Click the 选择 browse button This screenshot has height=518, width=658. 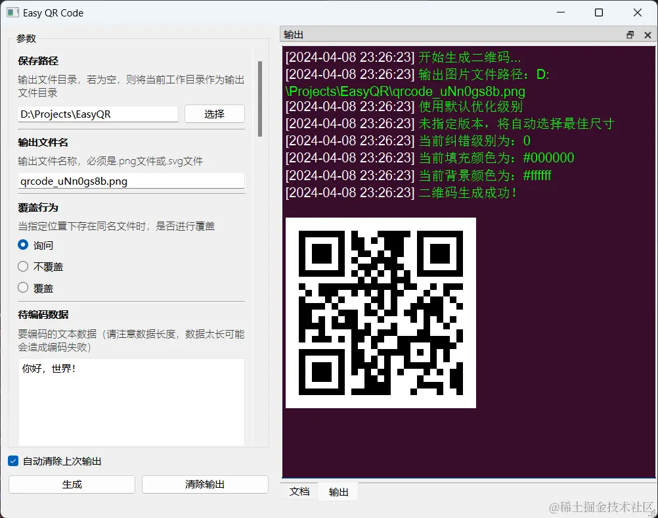click(215, 114)
